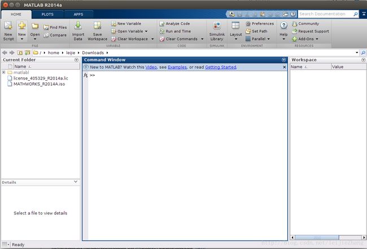Collapse the Details panel
Screen dimensions: 367x249
76,182
